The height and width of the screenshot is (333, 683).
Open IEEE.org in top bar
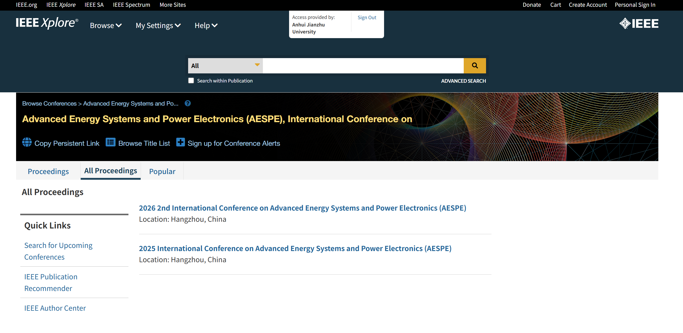tap(26, 5)
